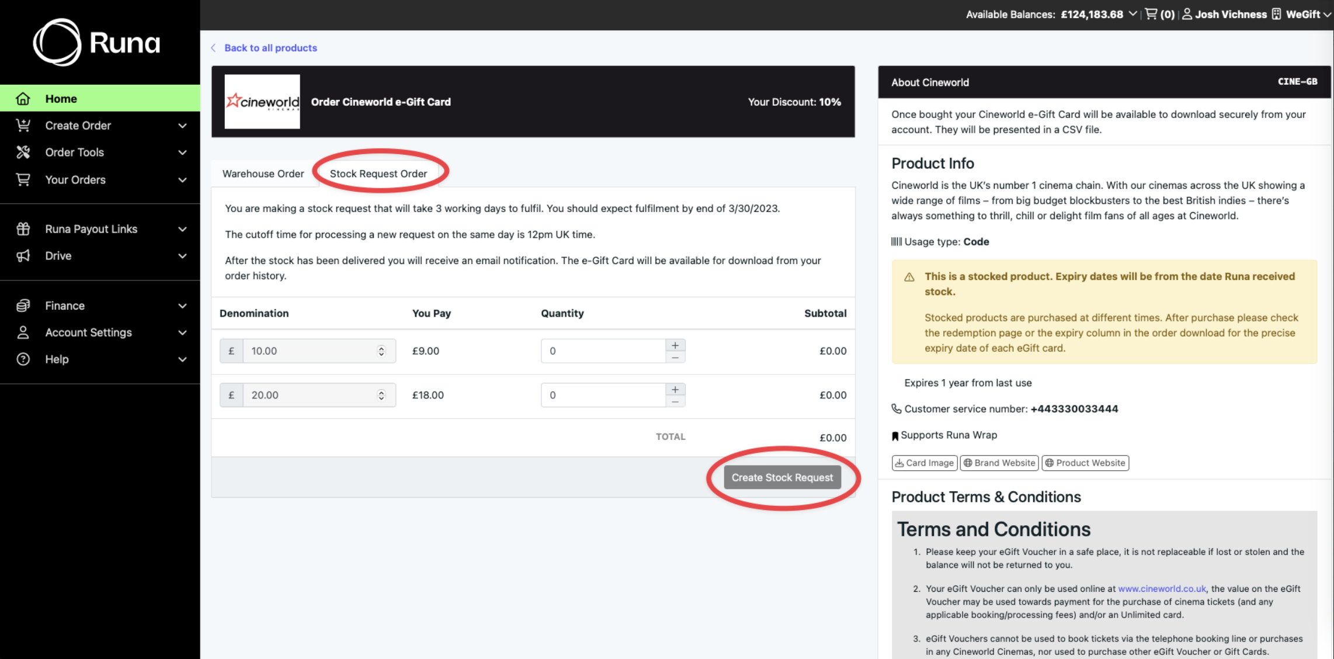The height and width of the screenshot is (659, 1334).
Task: Open the Home house icon
Action: [23, 99]
